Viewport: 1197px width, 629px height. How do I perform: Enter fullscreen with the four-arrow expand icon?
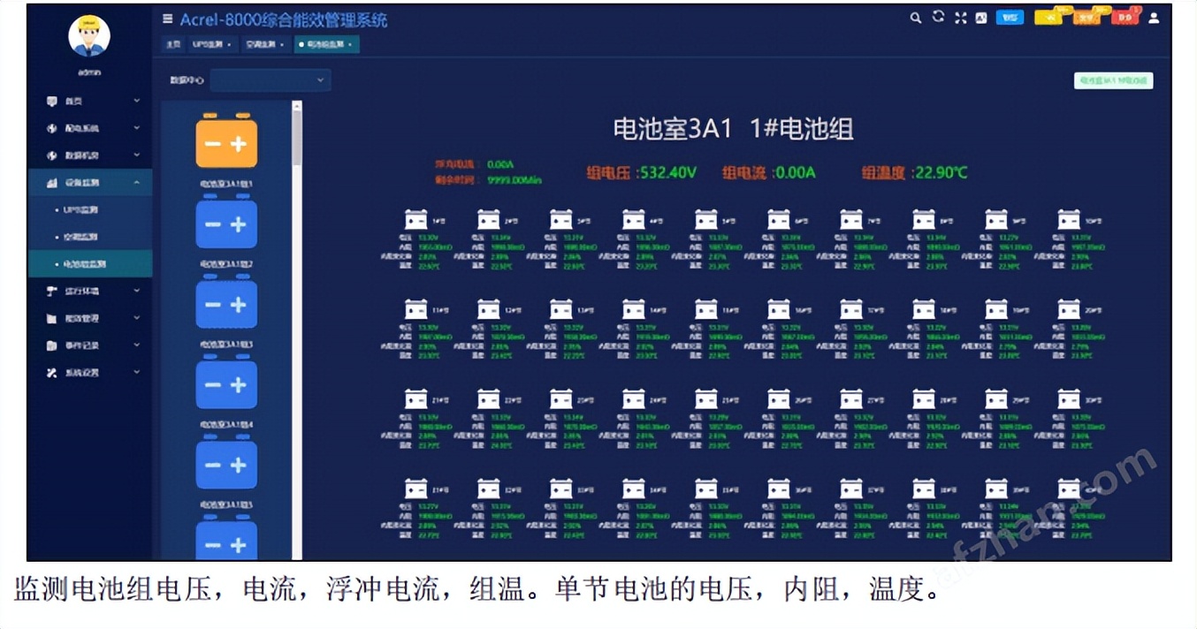point(960,18)
